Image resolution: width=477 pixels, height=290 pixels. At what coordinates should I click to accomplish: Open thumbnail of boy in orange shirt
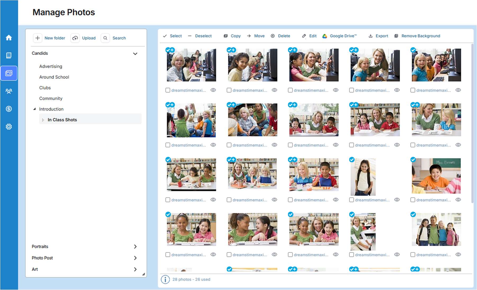(436, 176)
